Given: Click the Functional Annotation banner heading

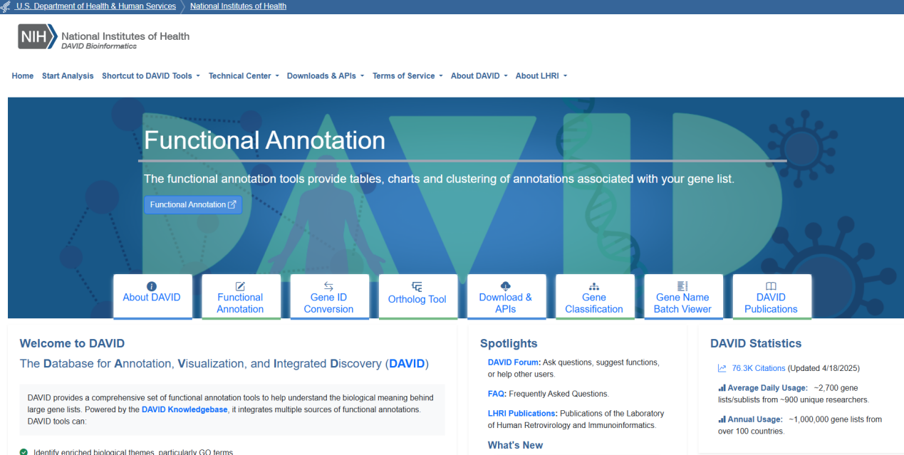Looking at the screenshot, I should click(264, 140).
